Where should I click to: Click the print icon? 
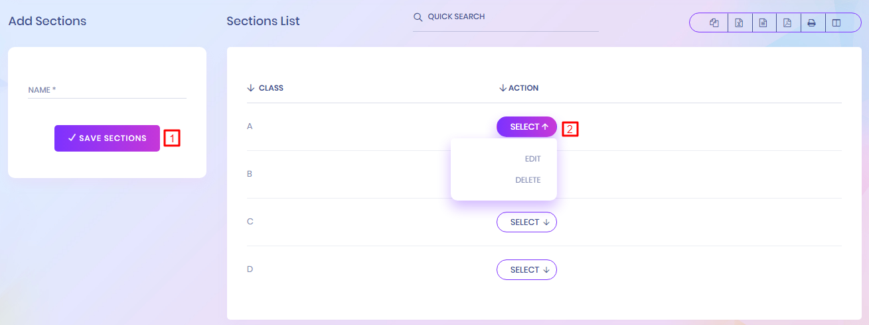pyautogui.click(x=811, y=23)
